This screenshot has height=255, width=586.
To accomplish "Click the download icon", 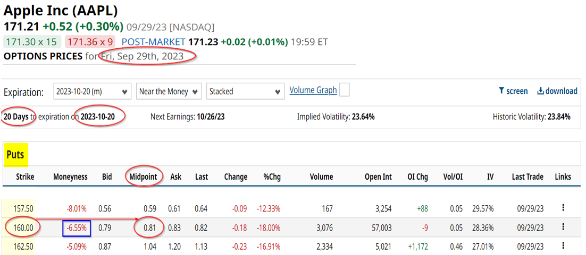I will [540, 91].
